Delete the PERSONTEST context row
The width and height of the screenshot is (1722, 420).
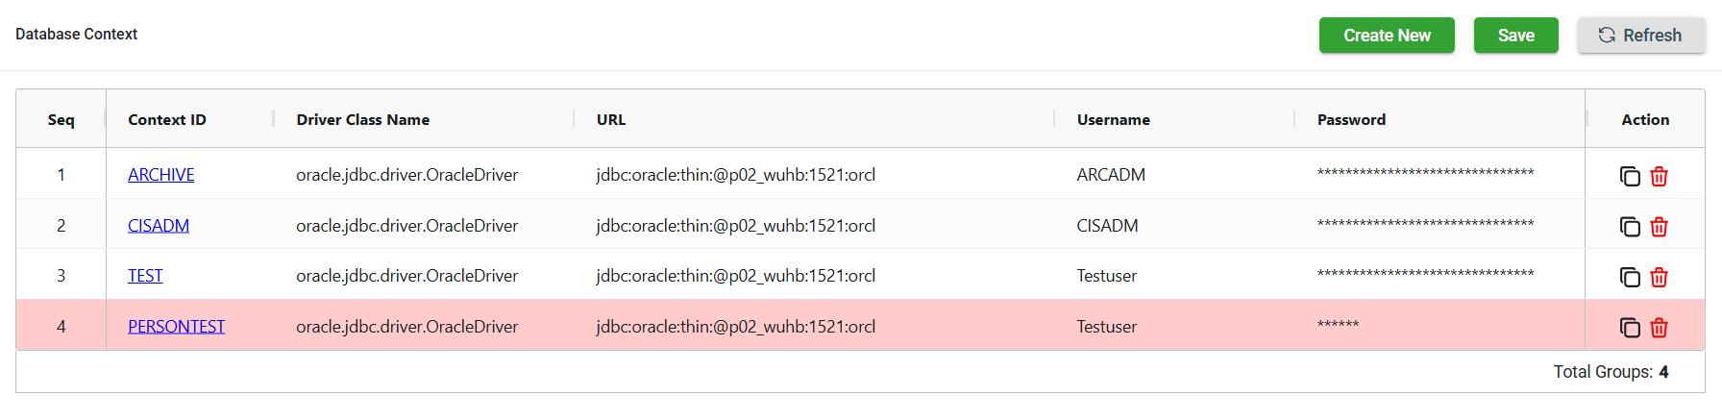coord(1659,328)
